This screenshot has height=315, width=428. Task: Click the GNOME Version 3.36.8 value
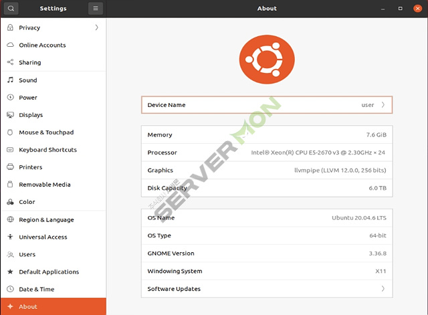[x=377, y=253]
